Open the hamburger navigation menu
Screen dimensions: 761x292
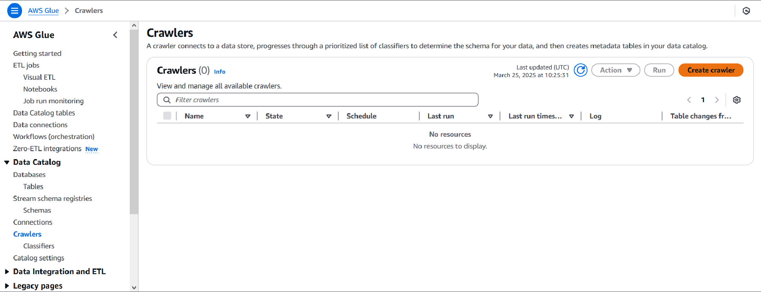(14, 11)
